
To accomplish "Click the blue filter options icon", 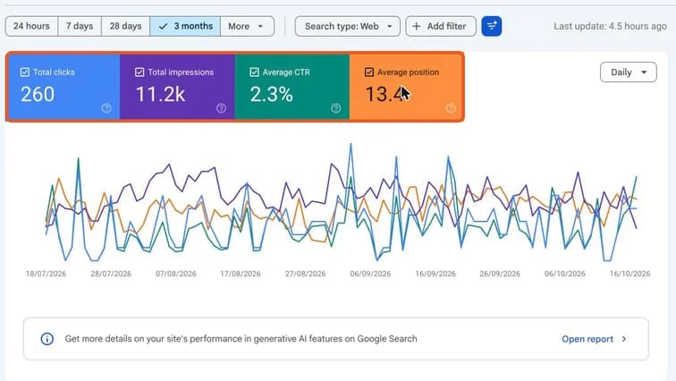I will tap(492, 26).
